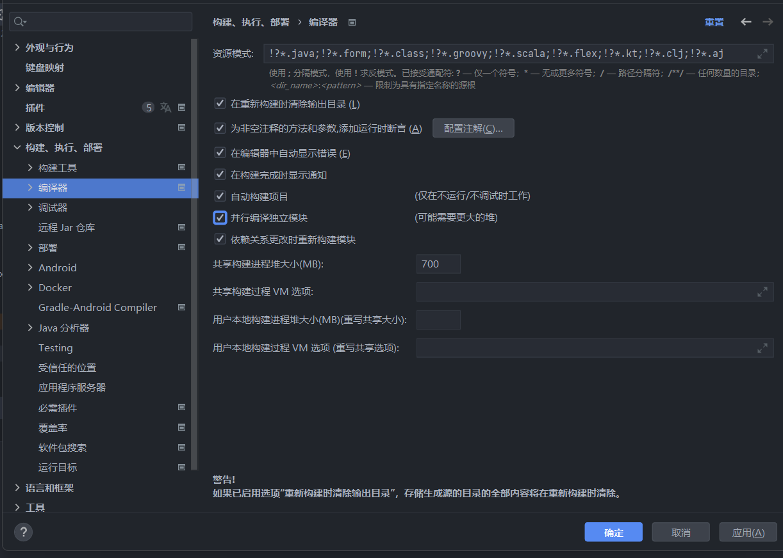The width and height of the screenshot is (783, 558).
Task: Collapse the 构建、执行、部署 section
Action: pos(17,148)
